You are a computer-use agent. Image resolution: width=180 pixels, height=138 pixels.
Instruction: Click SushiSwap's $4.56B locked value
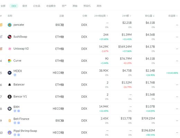tap(150, 35)
